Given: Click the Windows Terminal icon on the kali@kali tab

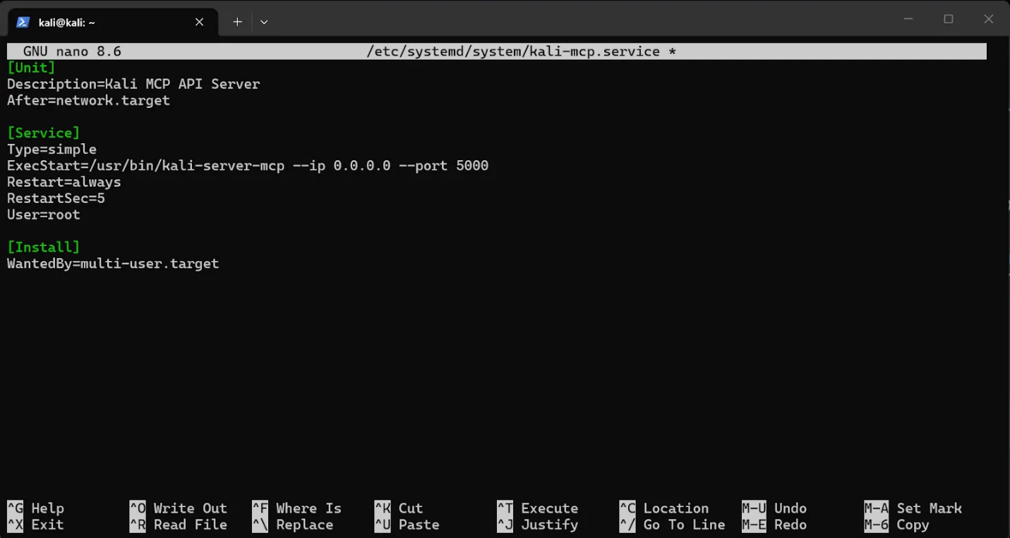Looking at the screenshot, I should pyautogui.click(x=23, y=22).
